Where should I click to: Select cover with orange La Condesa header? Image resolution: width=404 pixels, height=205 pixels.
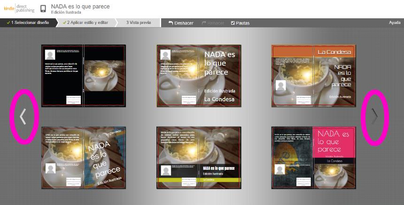tap(314, 76)
